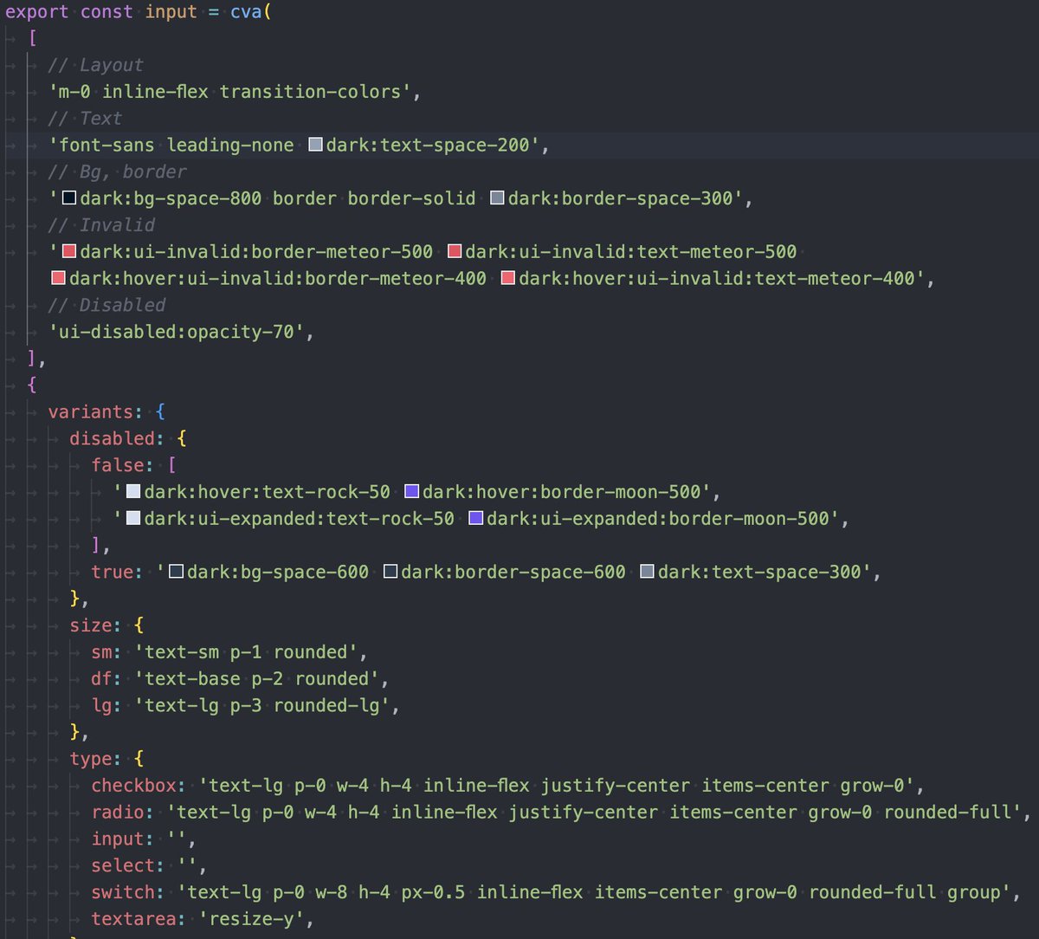
Task: Click swatch before dark:ui-invalid:text-meteor-500
Action: click(455, 252)
